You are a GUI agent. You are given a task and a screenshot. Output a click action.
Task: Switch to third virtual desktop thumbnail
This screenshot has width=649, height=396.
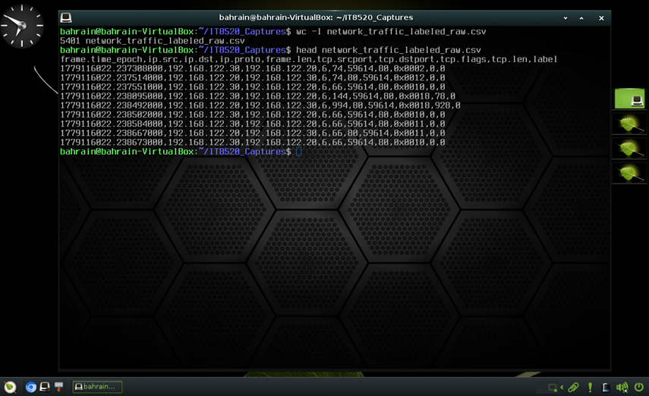click(x=629, y=149)
